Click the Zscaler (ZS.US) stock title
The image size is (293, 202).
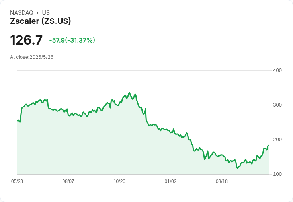pos(41,21)
